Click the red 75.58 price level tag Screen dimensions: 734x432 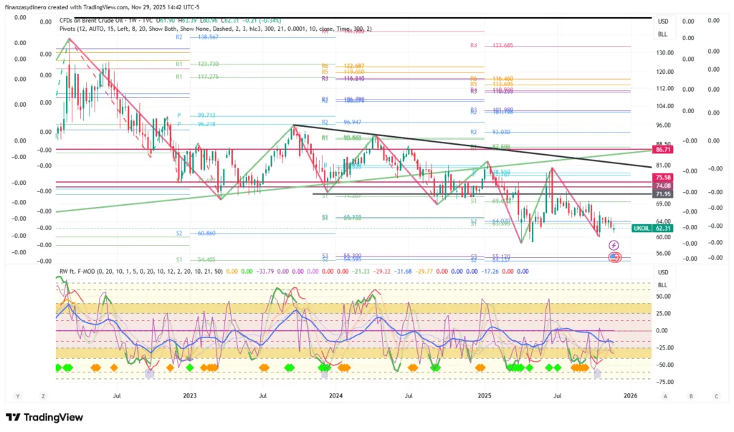click(662, 177)
